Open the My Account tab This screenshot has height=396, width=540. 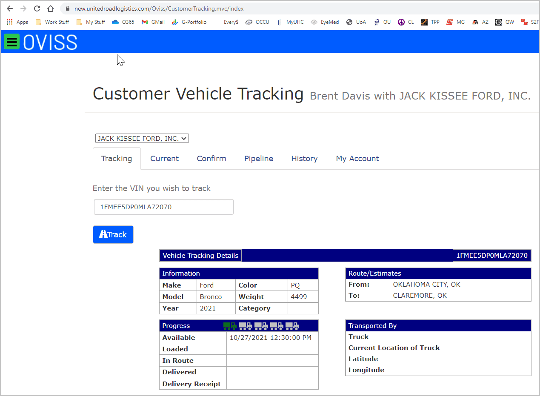tap(357, 159)
